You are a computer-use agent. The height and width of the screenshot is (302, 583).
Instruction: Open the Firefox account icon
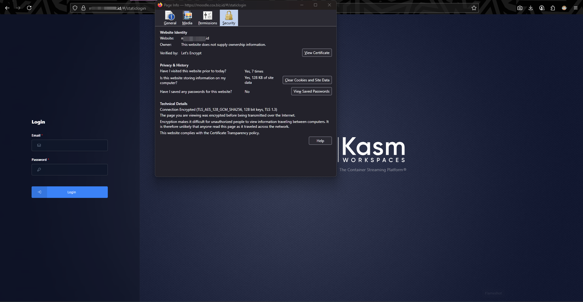coord(542,8)
